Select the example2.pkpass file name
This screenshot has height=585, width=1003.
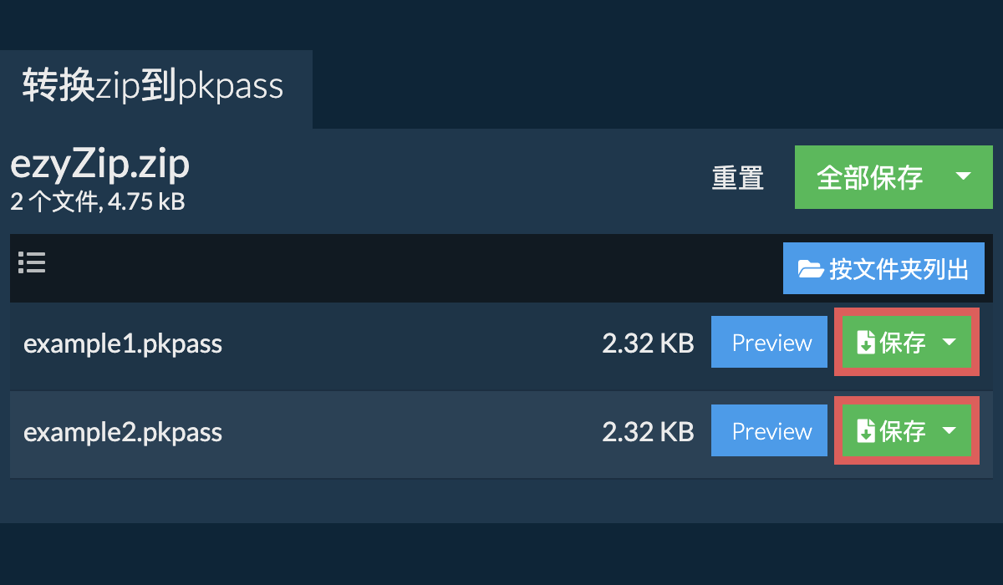pyautogui.click(x=123, y=432)
